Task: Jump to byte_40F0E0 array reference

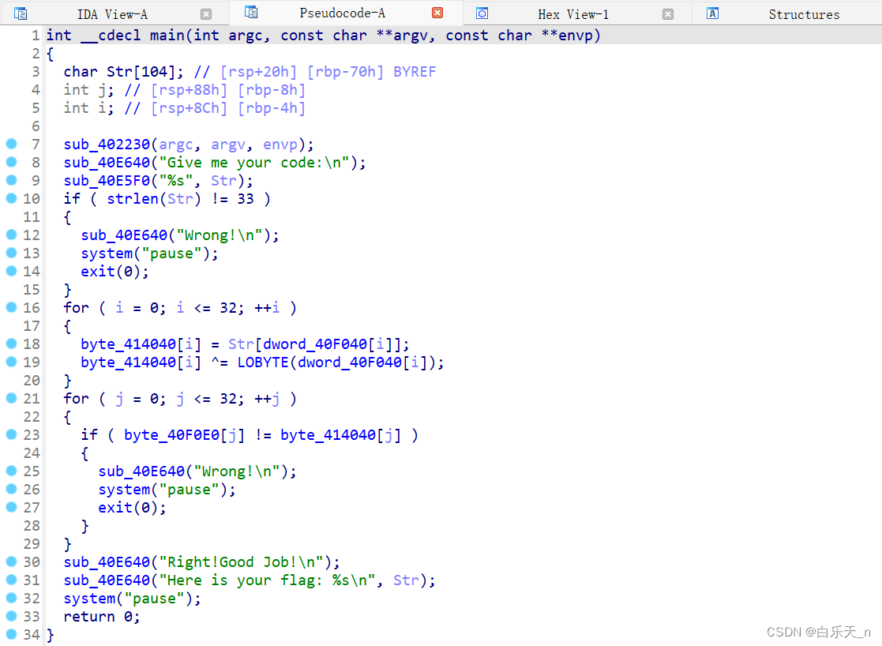Action: click(171, 435)
